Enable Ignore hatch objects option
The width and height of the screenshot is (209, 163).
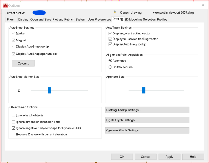pos(14,115)
